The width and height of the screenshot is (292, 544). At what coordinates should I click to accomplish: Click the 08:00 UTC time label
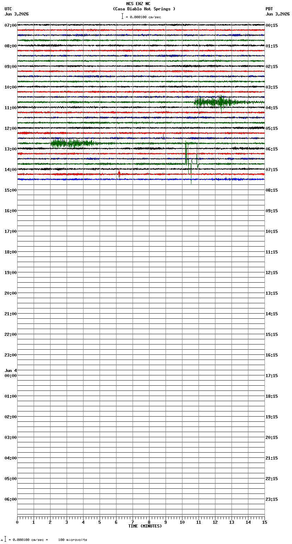pyautogui.click(x=11, y=46)
